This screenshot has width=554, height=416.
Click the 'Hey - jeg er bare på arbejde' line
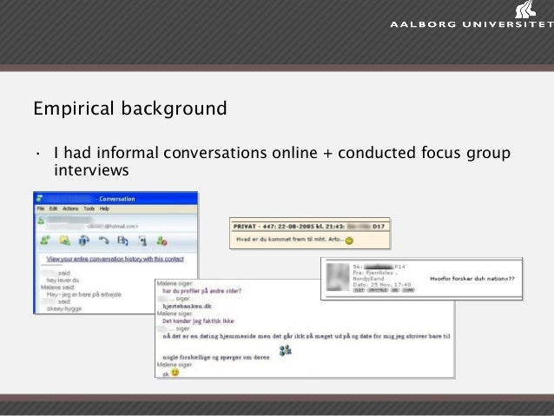[83, 294]
